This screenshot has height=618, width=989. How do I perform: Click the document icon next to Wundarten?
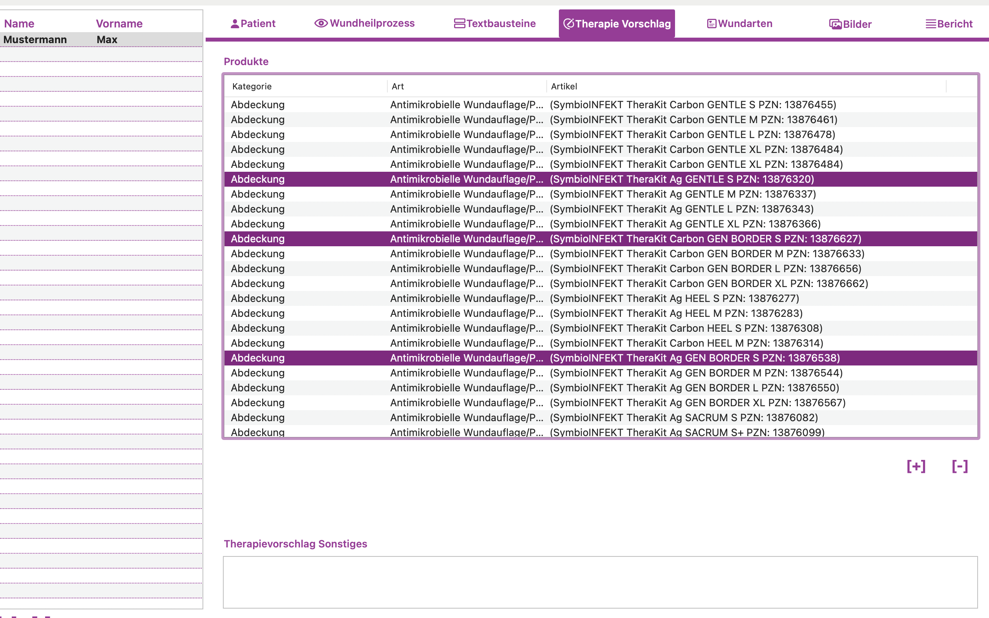[712, 23]
